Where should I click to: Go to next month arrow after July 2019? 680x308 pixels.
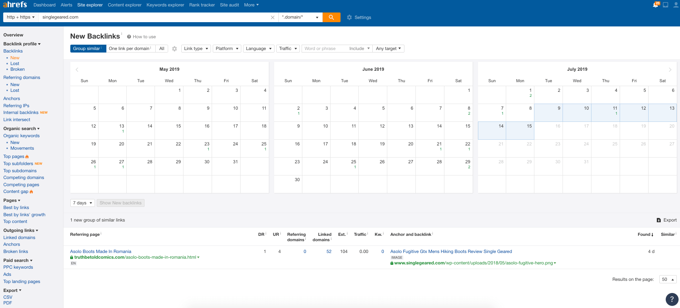670,70
